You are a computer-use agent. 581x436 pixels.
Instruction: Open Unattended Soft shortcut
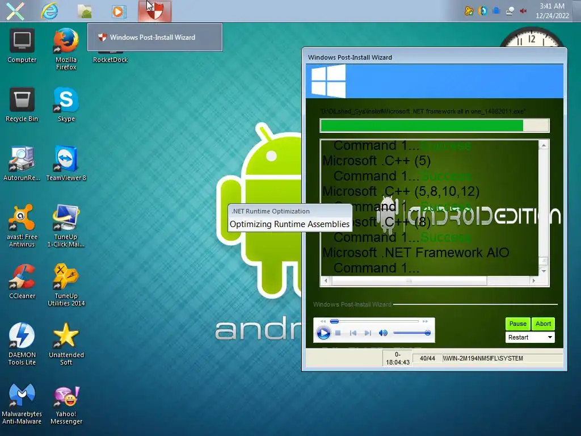tap(66, 344)
